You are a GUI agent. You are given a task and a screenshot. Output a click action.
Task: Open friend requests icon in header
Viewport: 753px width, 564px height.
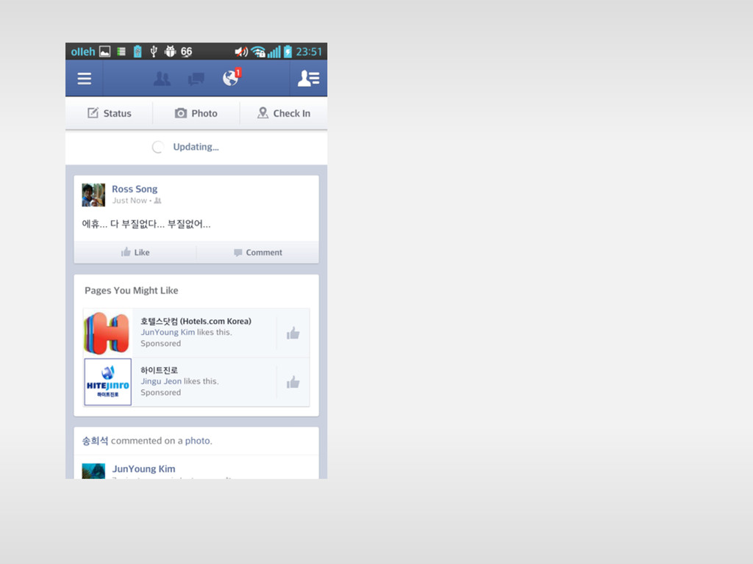pos(162,79)
